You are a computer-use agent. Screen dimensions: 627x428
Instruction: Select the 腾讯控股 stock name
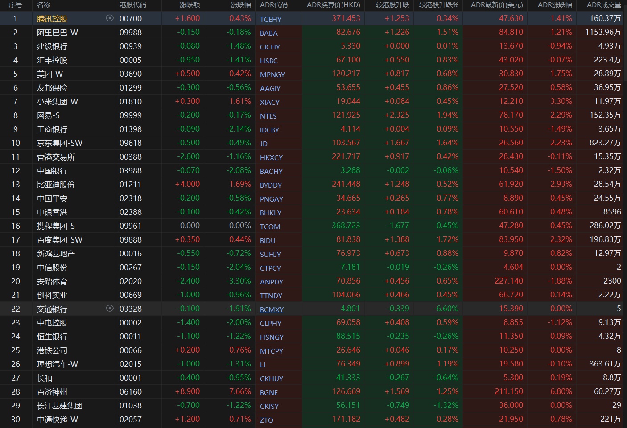(x=52, y=19)
